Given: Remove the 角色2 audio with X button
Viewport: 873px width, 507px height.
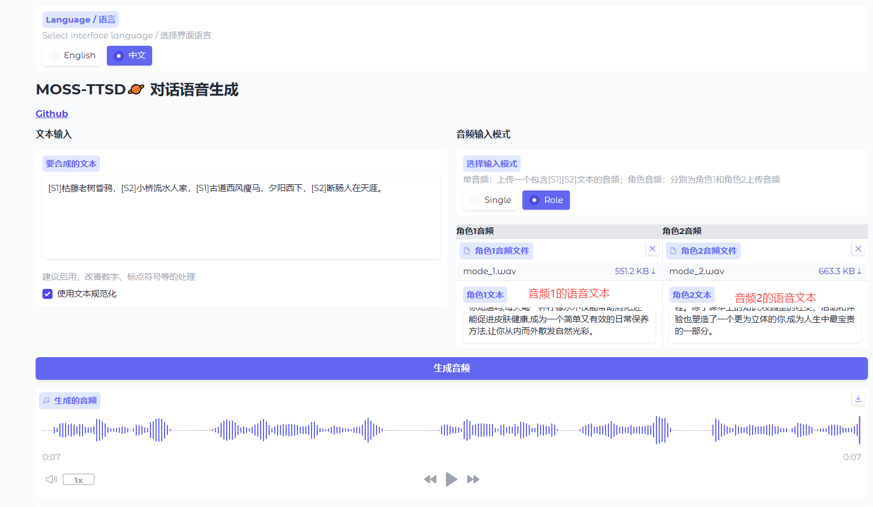Looking at the screenshot, I should coord(858,249).
